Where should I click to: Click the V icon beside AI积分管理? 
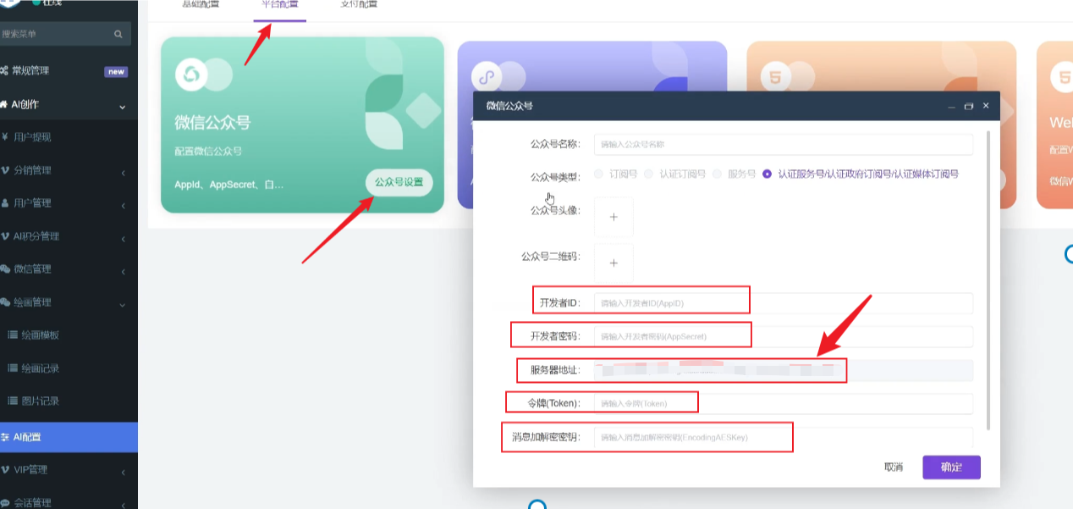(x=5, y=236)
